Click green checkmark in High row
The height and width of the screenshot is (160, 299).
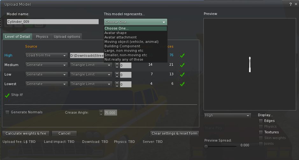[182, 55]
